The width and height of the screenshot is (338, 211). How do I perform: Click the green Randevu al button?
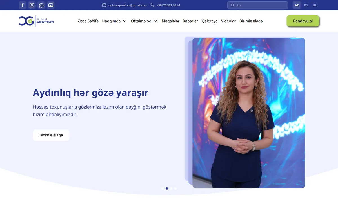[x=303, y=21]
